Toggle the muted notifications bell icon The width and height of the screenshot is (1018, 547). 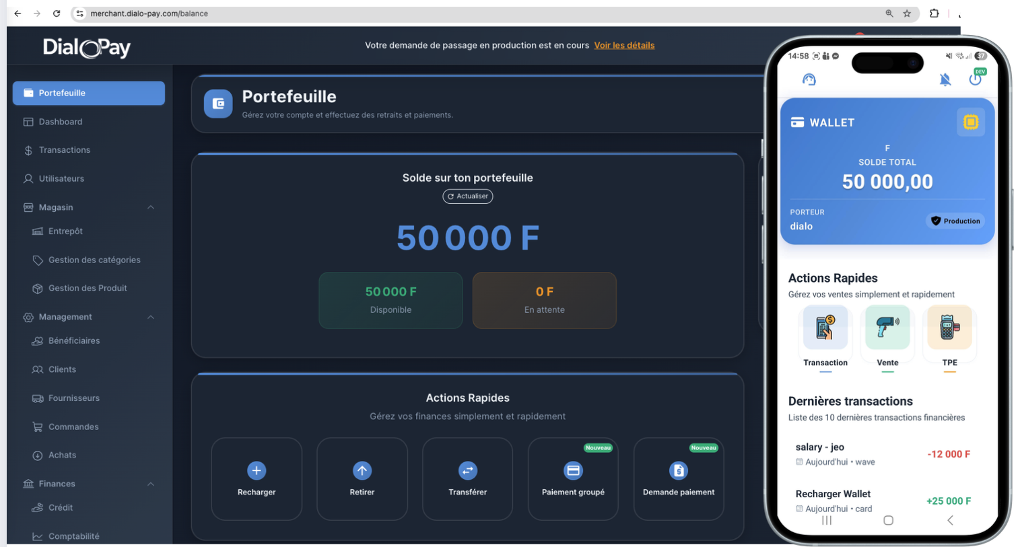tap(945, 79)
